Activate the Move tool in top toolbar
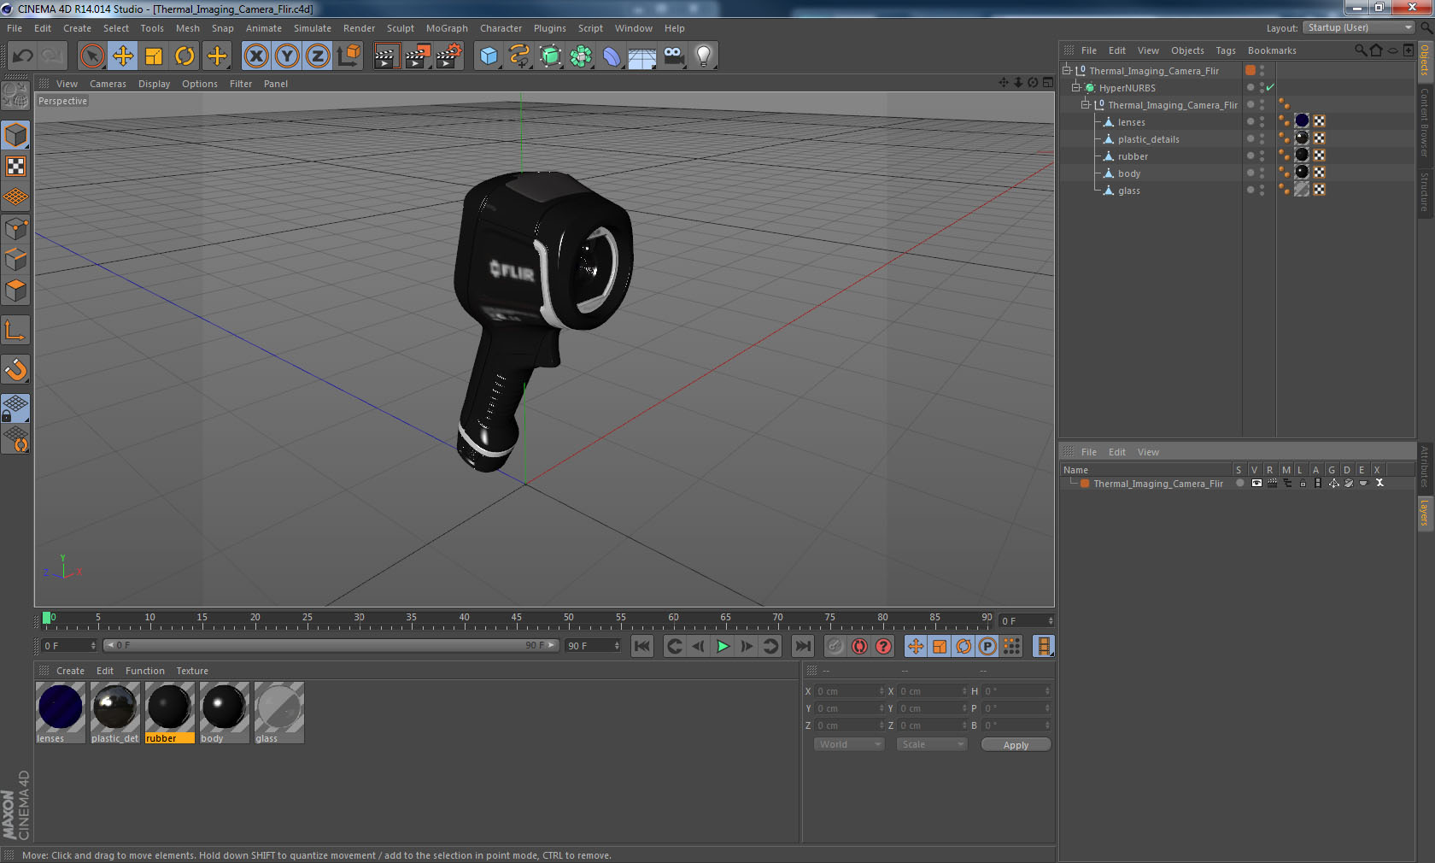The image size is (1435, 863). (x=123, y=56)
